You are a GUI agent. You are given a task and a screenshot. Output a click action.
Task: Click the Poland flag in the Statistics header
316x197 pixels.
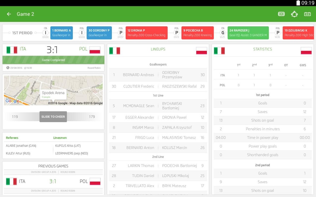point(306,51)
